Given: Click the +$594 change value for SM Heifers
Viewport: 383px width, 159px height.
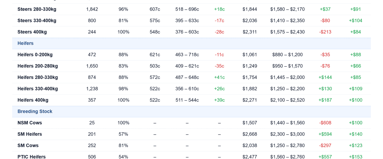Looking at the screenshot, I should coord(325,134).
